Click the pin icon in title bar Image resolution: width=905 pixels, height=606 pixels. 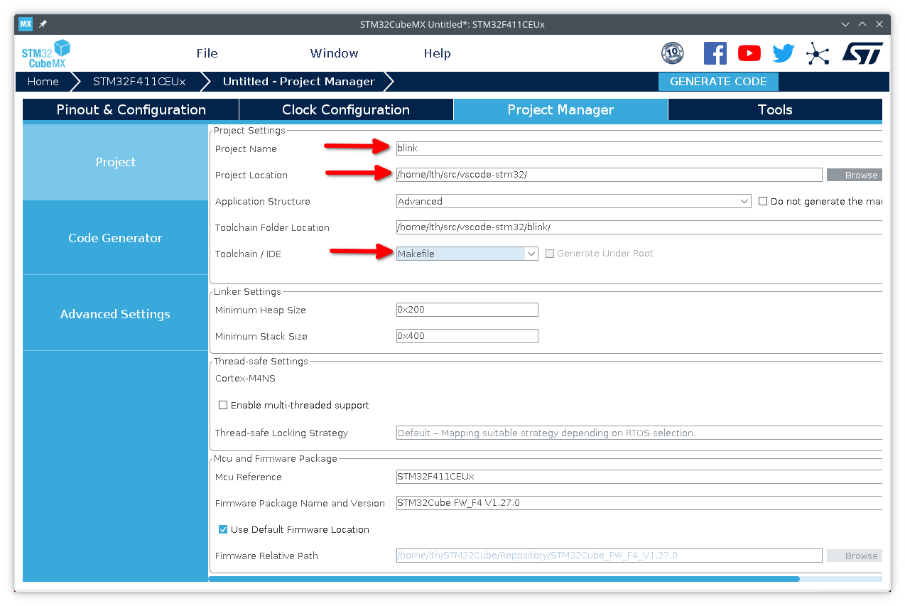tap(43, 24)
